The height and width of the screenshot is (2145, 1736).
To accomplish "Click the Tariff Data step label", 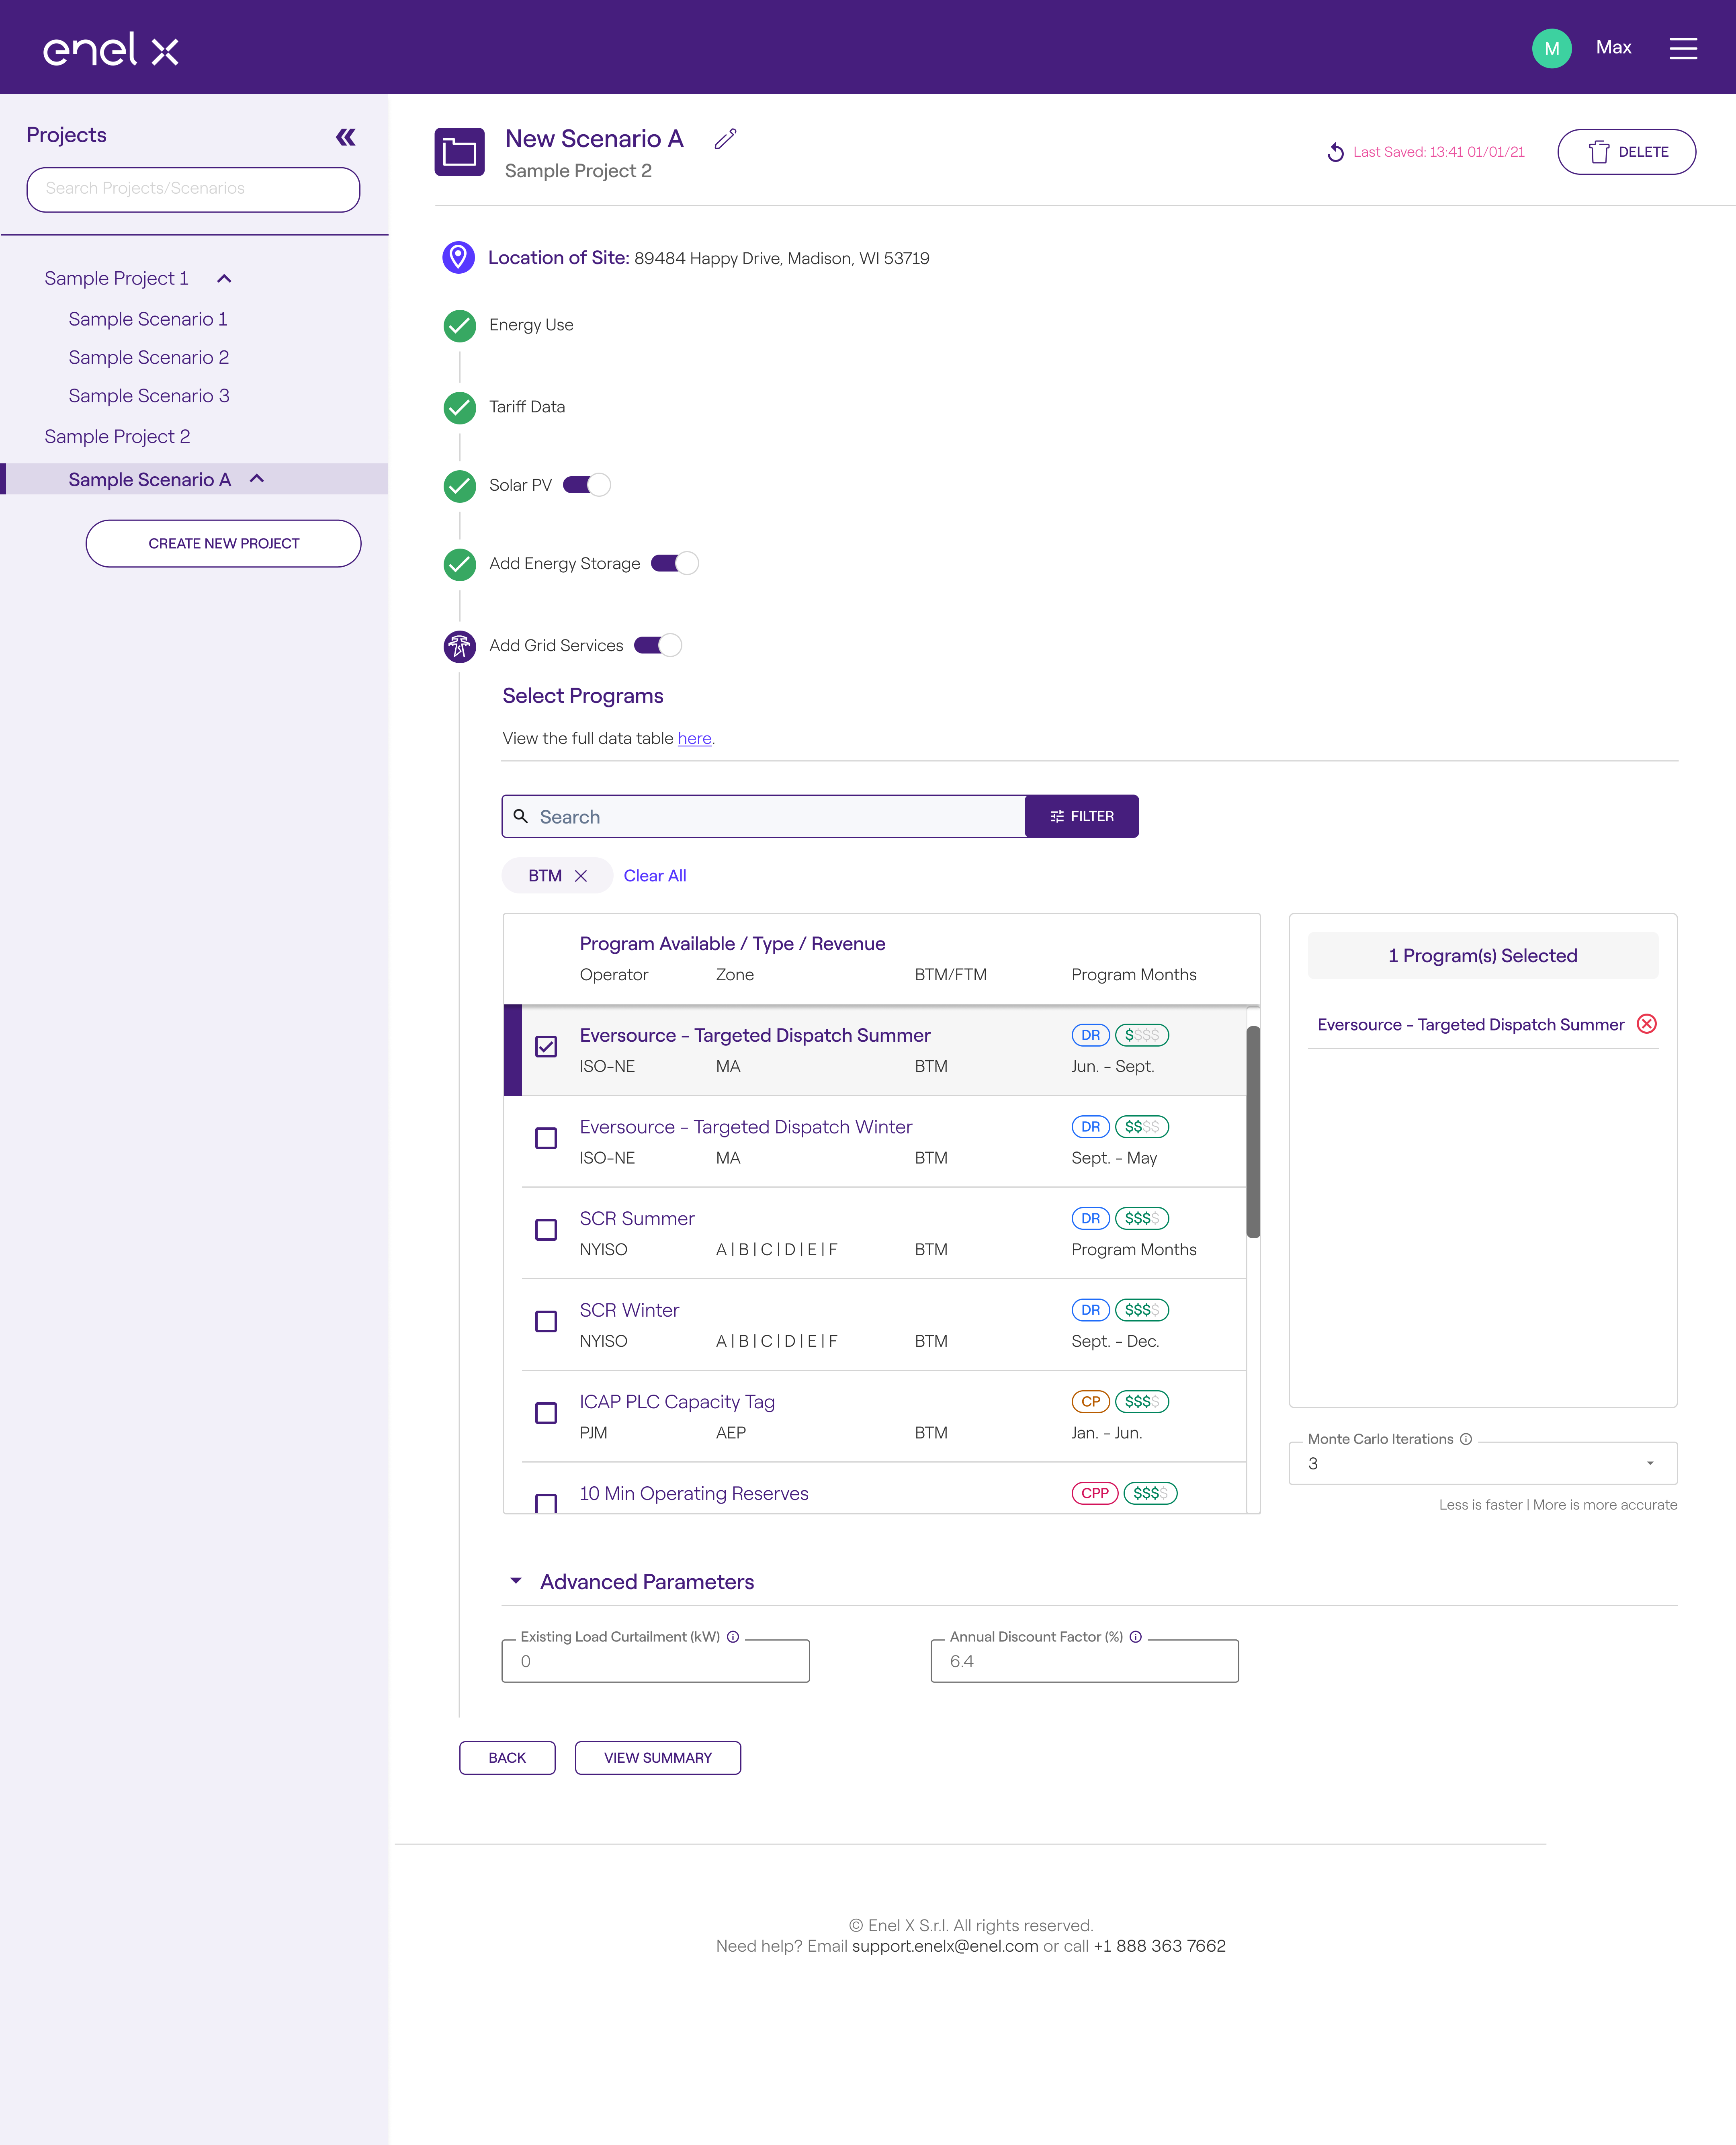I will (x=527, y=407).
